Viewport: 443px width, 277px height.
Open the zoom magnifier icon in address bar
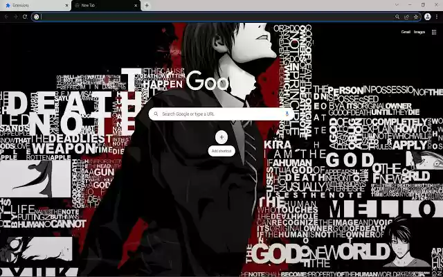click(397, 17)
